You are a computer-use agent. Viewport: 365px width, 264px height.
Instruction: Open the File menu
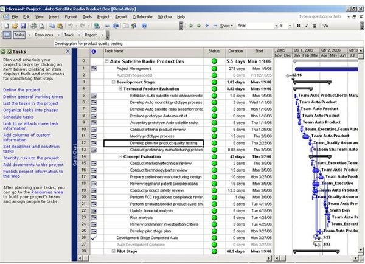pos(15,17)
